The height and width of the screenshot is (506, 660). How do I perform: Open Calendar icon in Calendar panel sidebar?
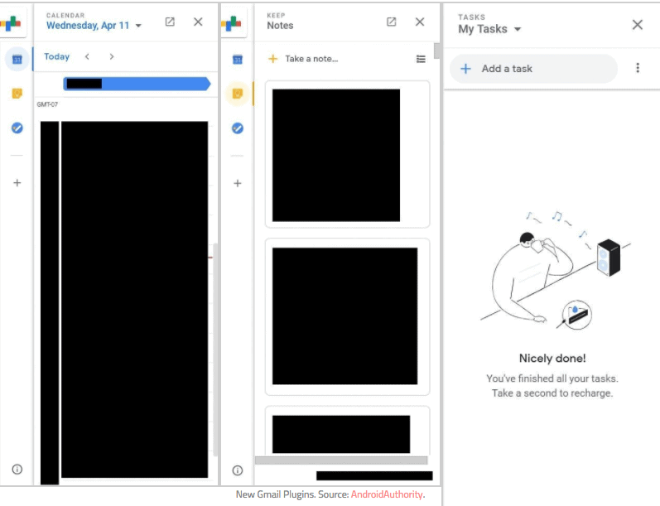[x=17, y=60]
